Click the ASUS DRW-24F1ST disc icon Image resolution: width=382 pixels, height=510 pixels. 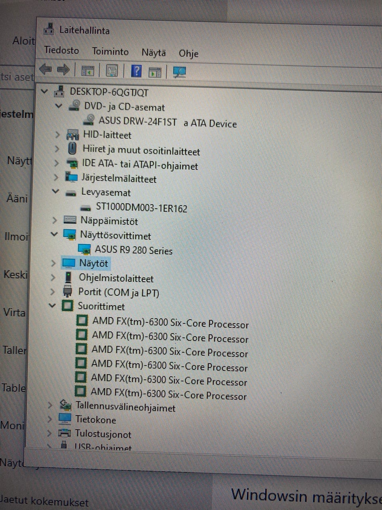90,120
